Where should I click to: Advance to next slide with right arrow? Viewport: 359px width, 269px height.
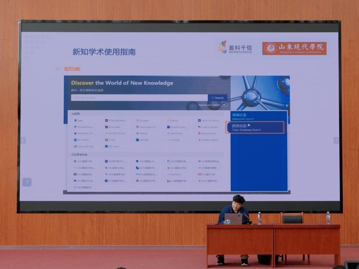click(336, 141)
